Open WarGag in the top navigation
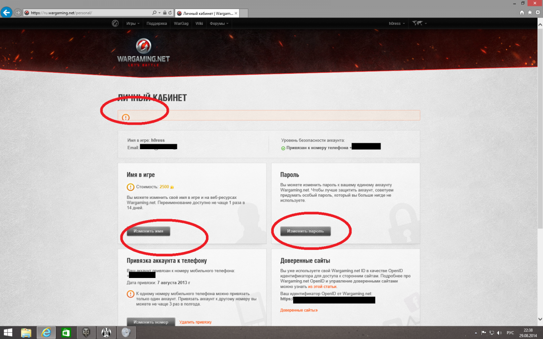The width and height of the screenshot is (543, 339). [x=181, y=23]
